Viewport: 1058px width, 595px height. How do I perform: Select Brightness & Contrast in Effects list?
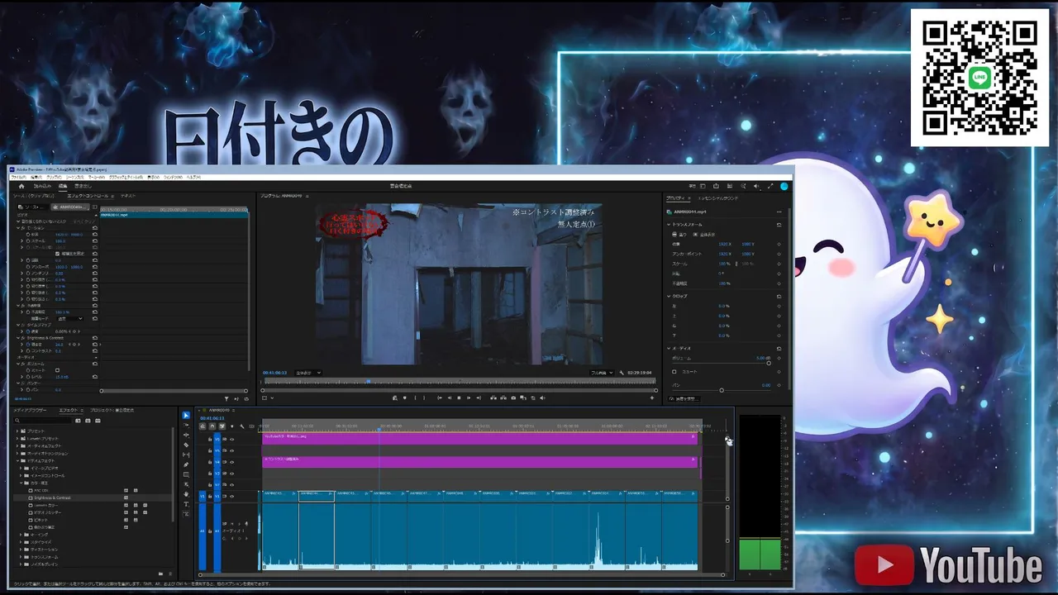(52, 497)
